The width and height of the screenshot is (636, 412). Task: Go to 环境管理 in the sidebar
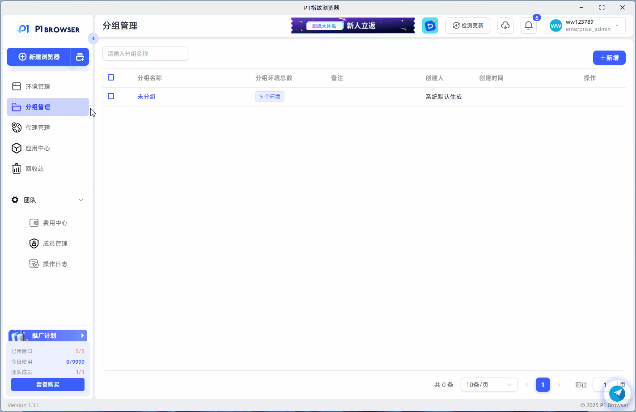[38, 86]
